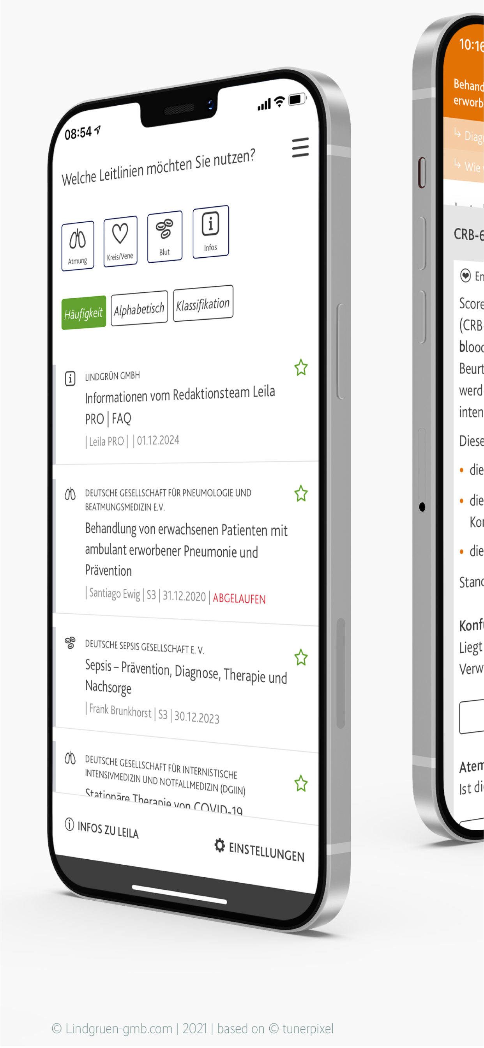Open Einstellungen settings
This screenshot has width=484, height=1048.
[260, 850]
